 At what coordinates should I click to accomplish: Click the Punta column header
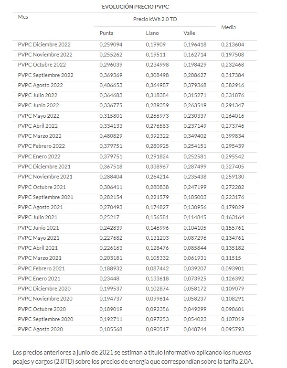click(106, 33)
